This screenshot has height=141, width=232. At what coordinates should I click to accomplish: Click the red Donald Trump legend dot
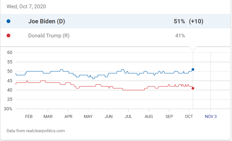point(8,36)
